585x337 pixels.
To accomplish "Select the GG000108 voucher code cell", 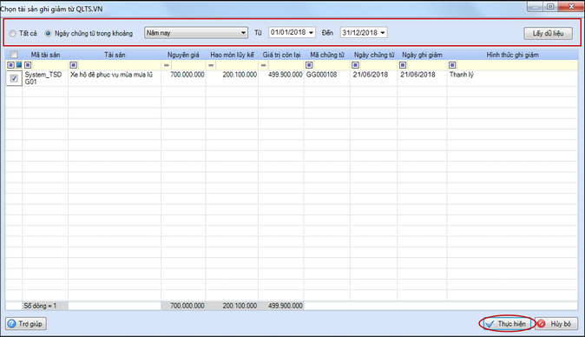I will 327,78.
